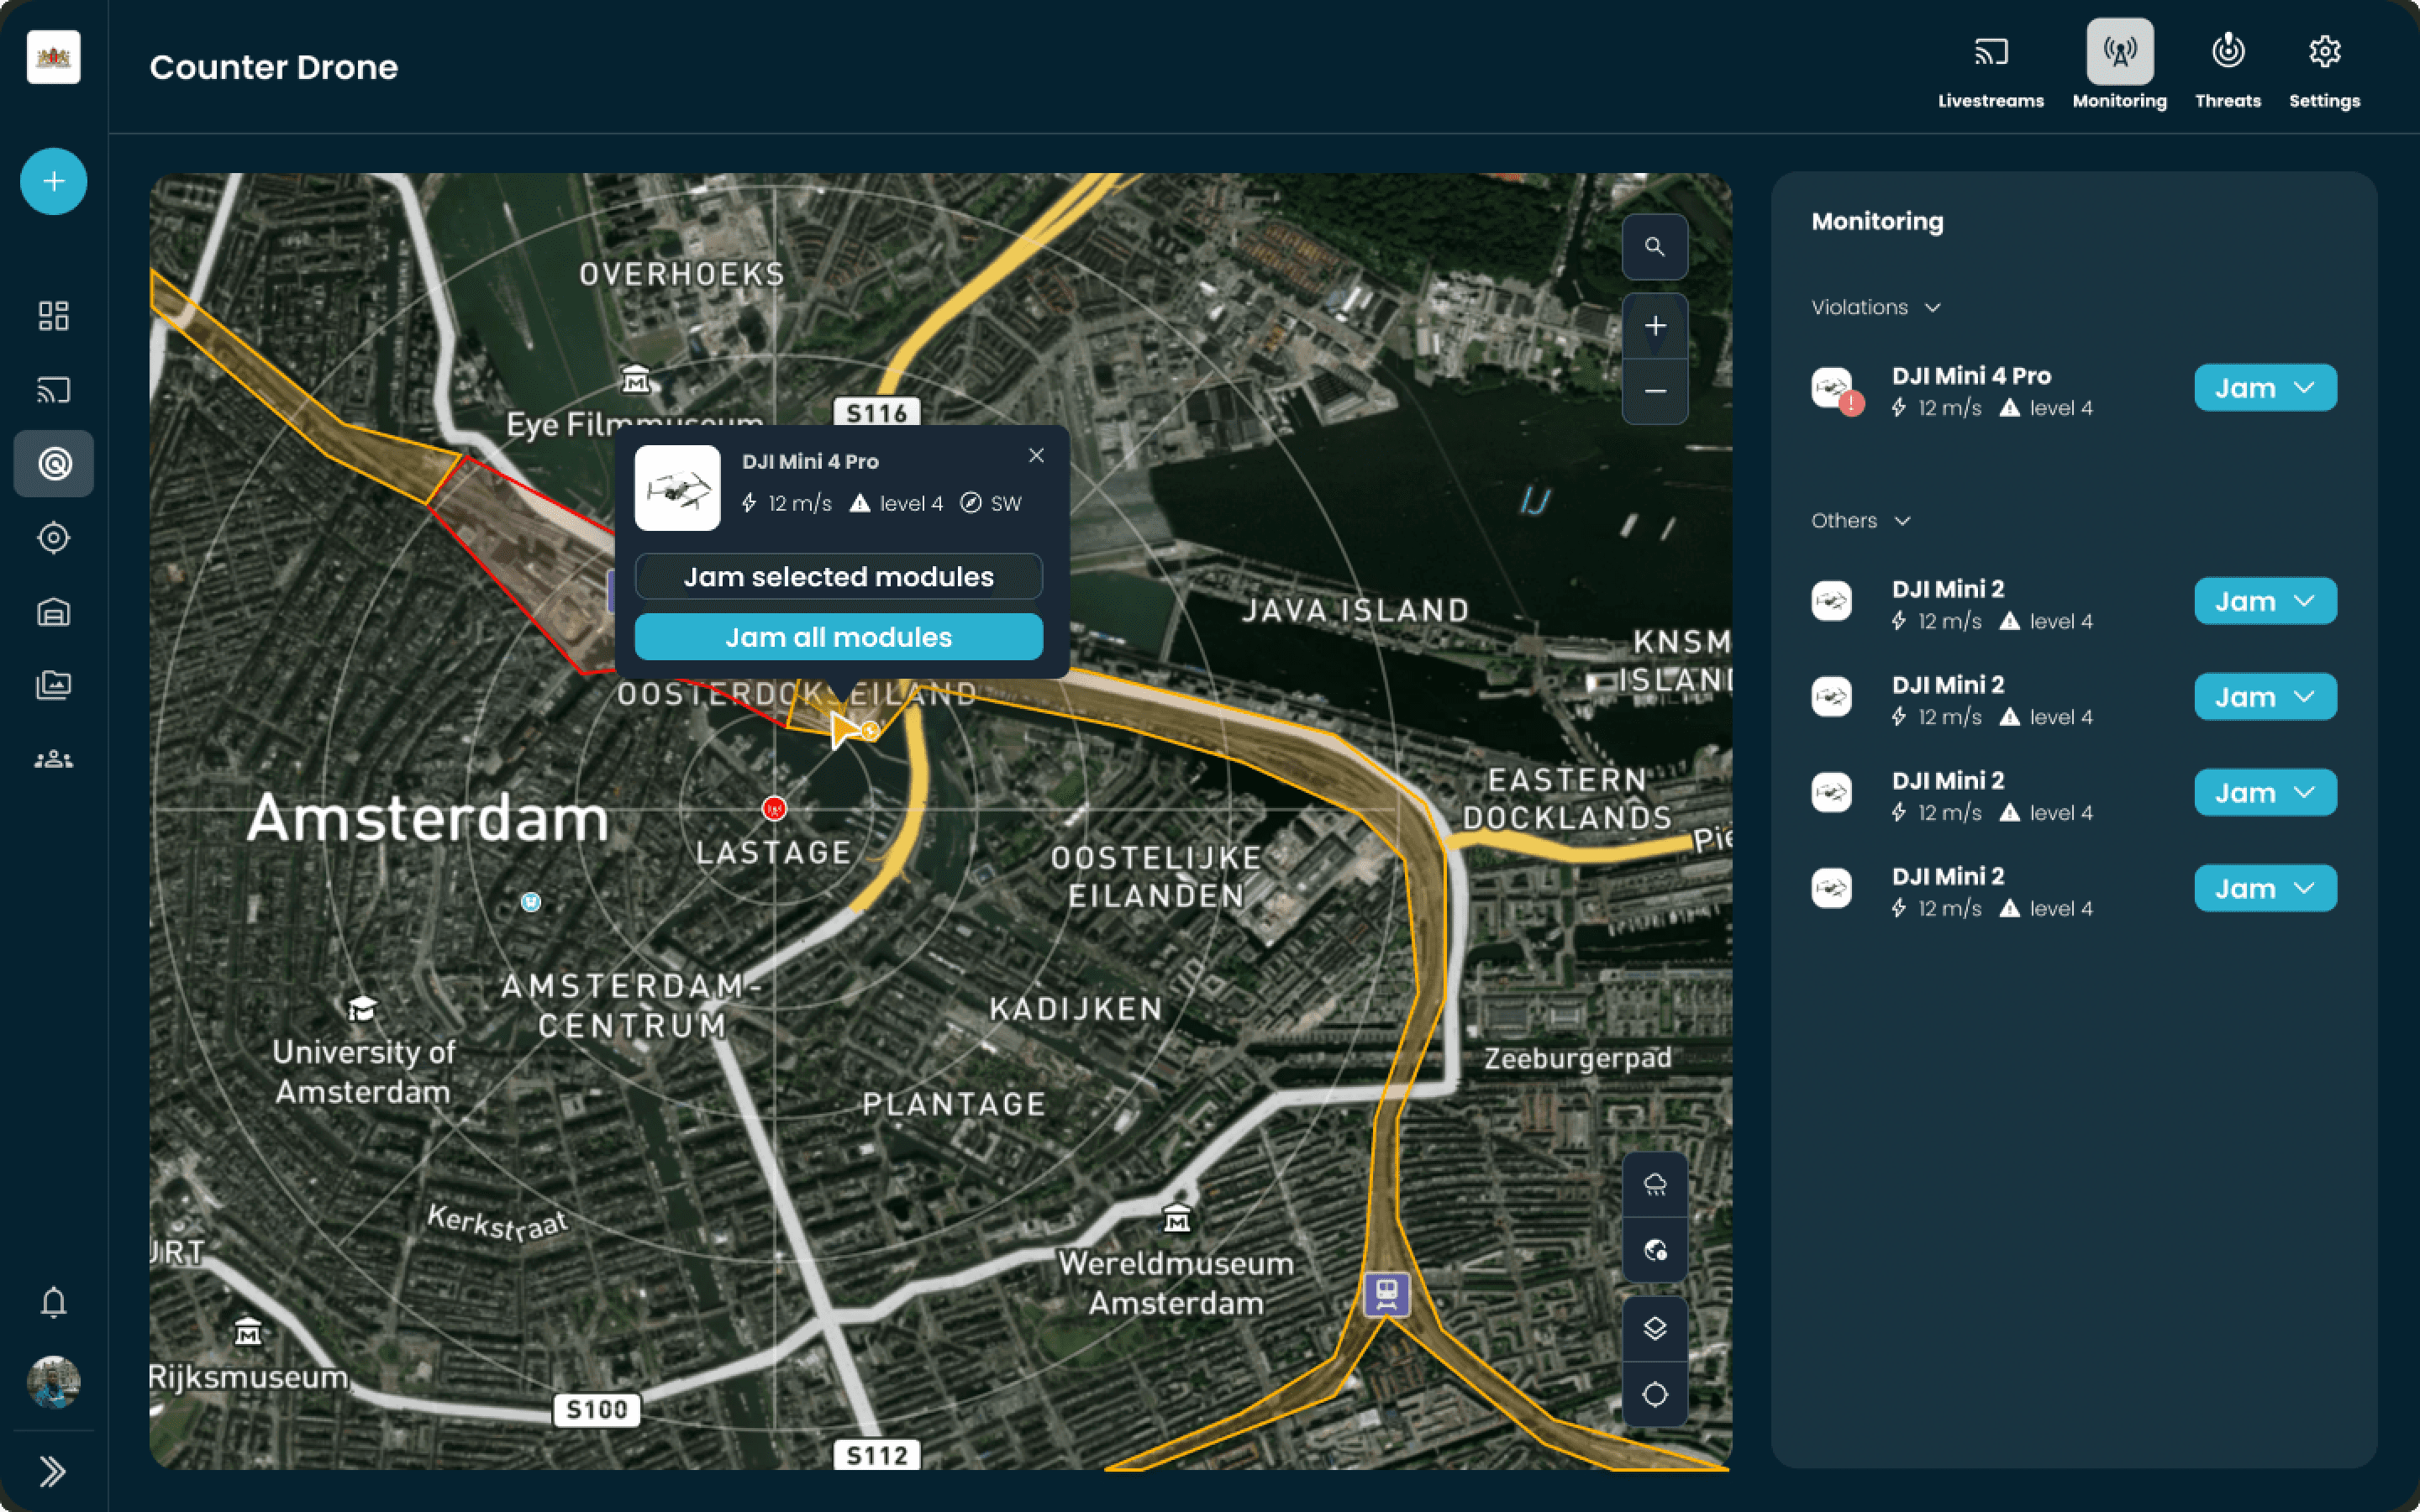This screenshot has width=2420, height=1512.
Task: Open the hangar garage icon in sidebar
Action: pyautogui.click(x=54, y=612)
